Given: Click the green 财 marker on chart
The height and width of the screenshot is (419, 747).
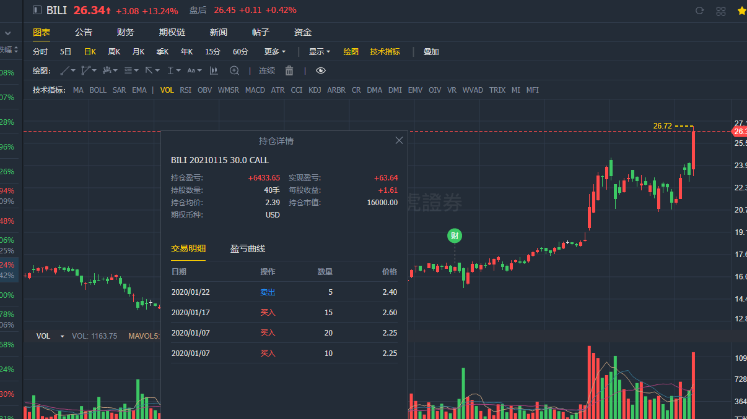Looking at the screenshot, I should pyautogui.click(x=455, y=235).
